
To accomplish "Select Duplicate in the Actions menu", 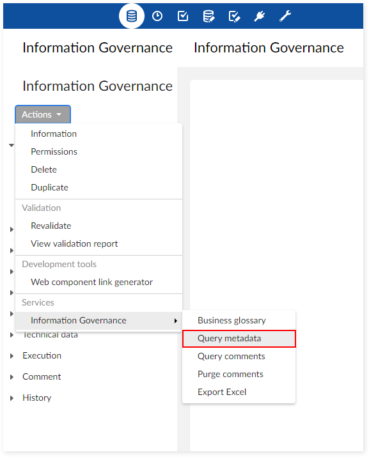I will coord(99,187).
